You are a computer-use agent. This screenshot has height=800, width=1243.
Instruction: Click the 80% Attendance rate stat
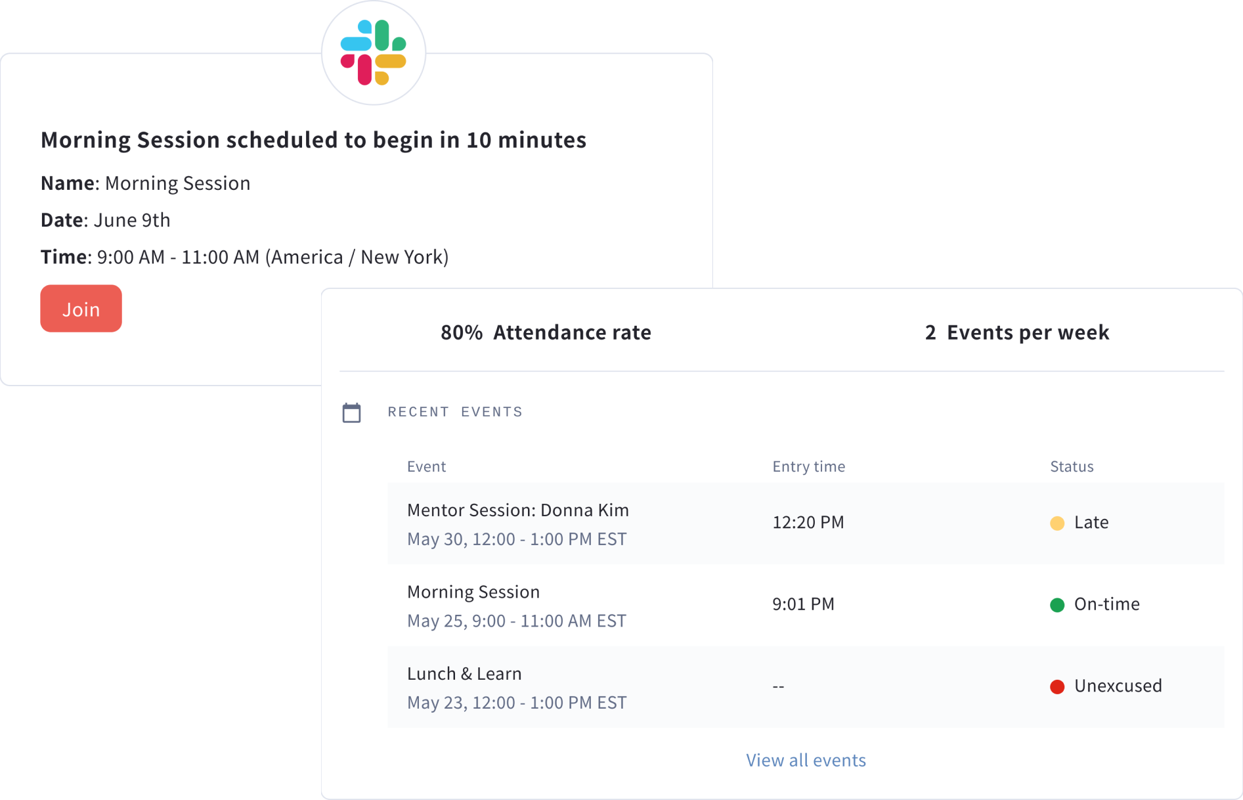(546, 332)
